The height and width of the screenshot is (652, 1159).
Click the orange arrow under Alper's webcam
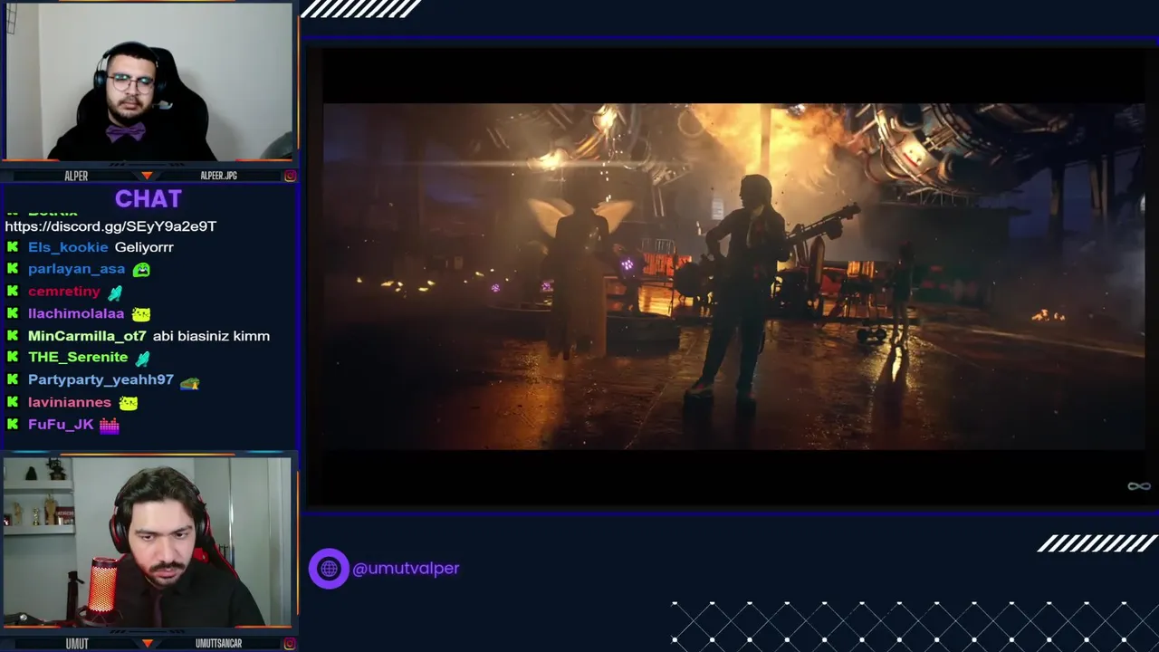click(147, 175)
